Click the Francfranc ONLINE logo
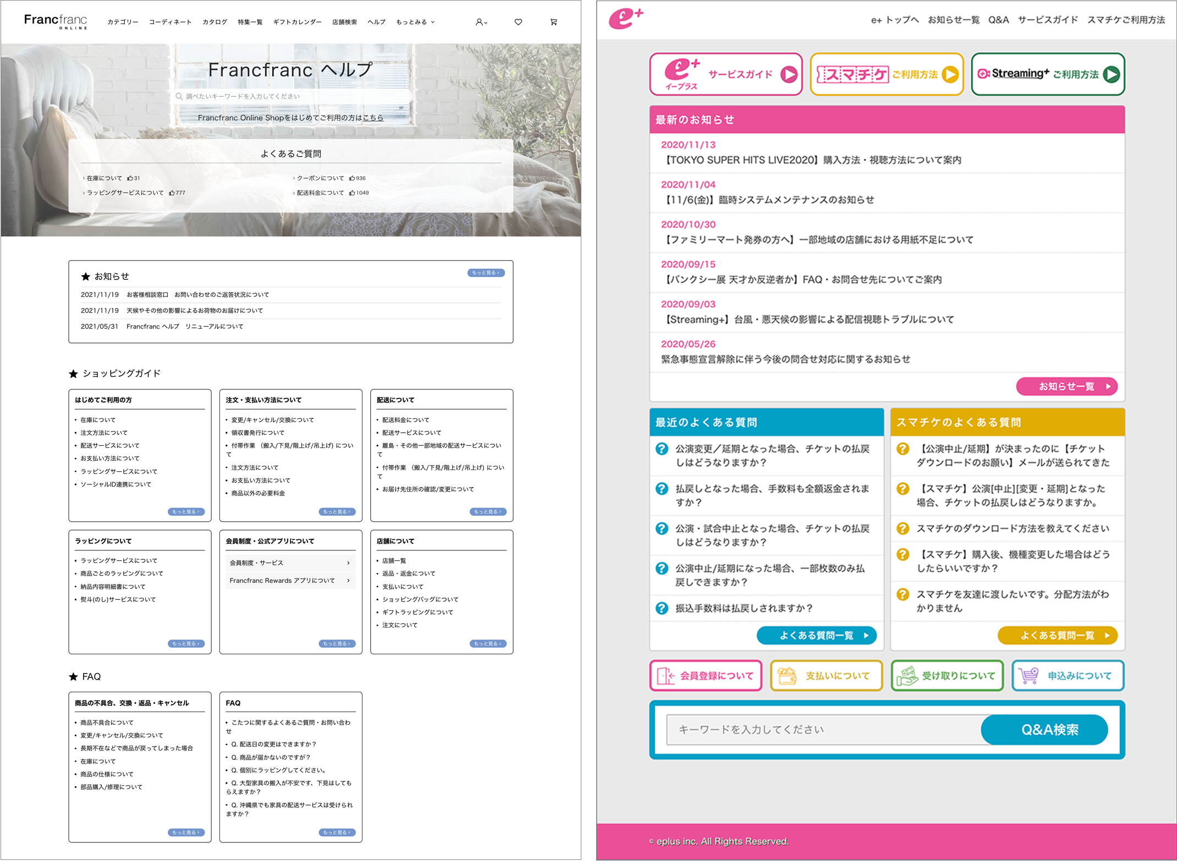The image size is (1177, 861). (x=56, y=21)
